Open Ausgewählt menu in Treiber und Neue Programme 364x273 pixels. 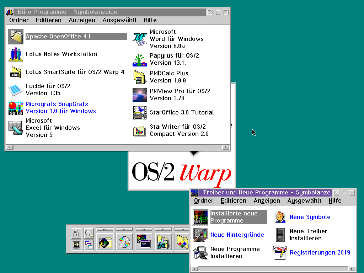pyautogui.click(x=304, y=201)
